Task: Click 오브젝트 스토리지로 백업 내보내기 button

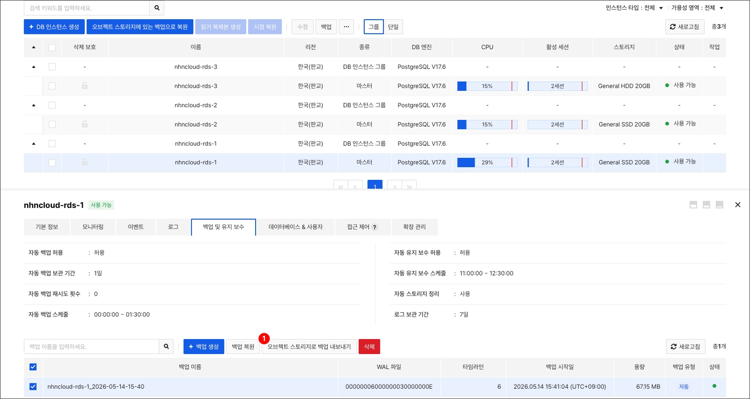Action: tap(309, 347)
